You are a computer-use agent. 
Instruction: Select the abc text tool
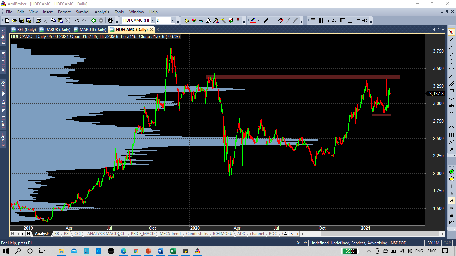(451, 105)
